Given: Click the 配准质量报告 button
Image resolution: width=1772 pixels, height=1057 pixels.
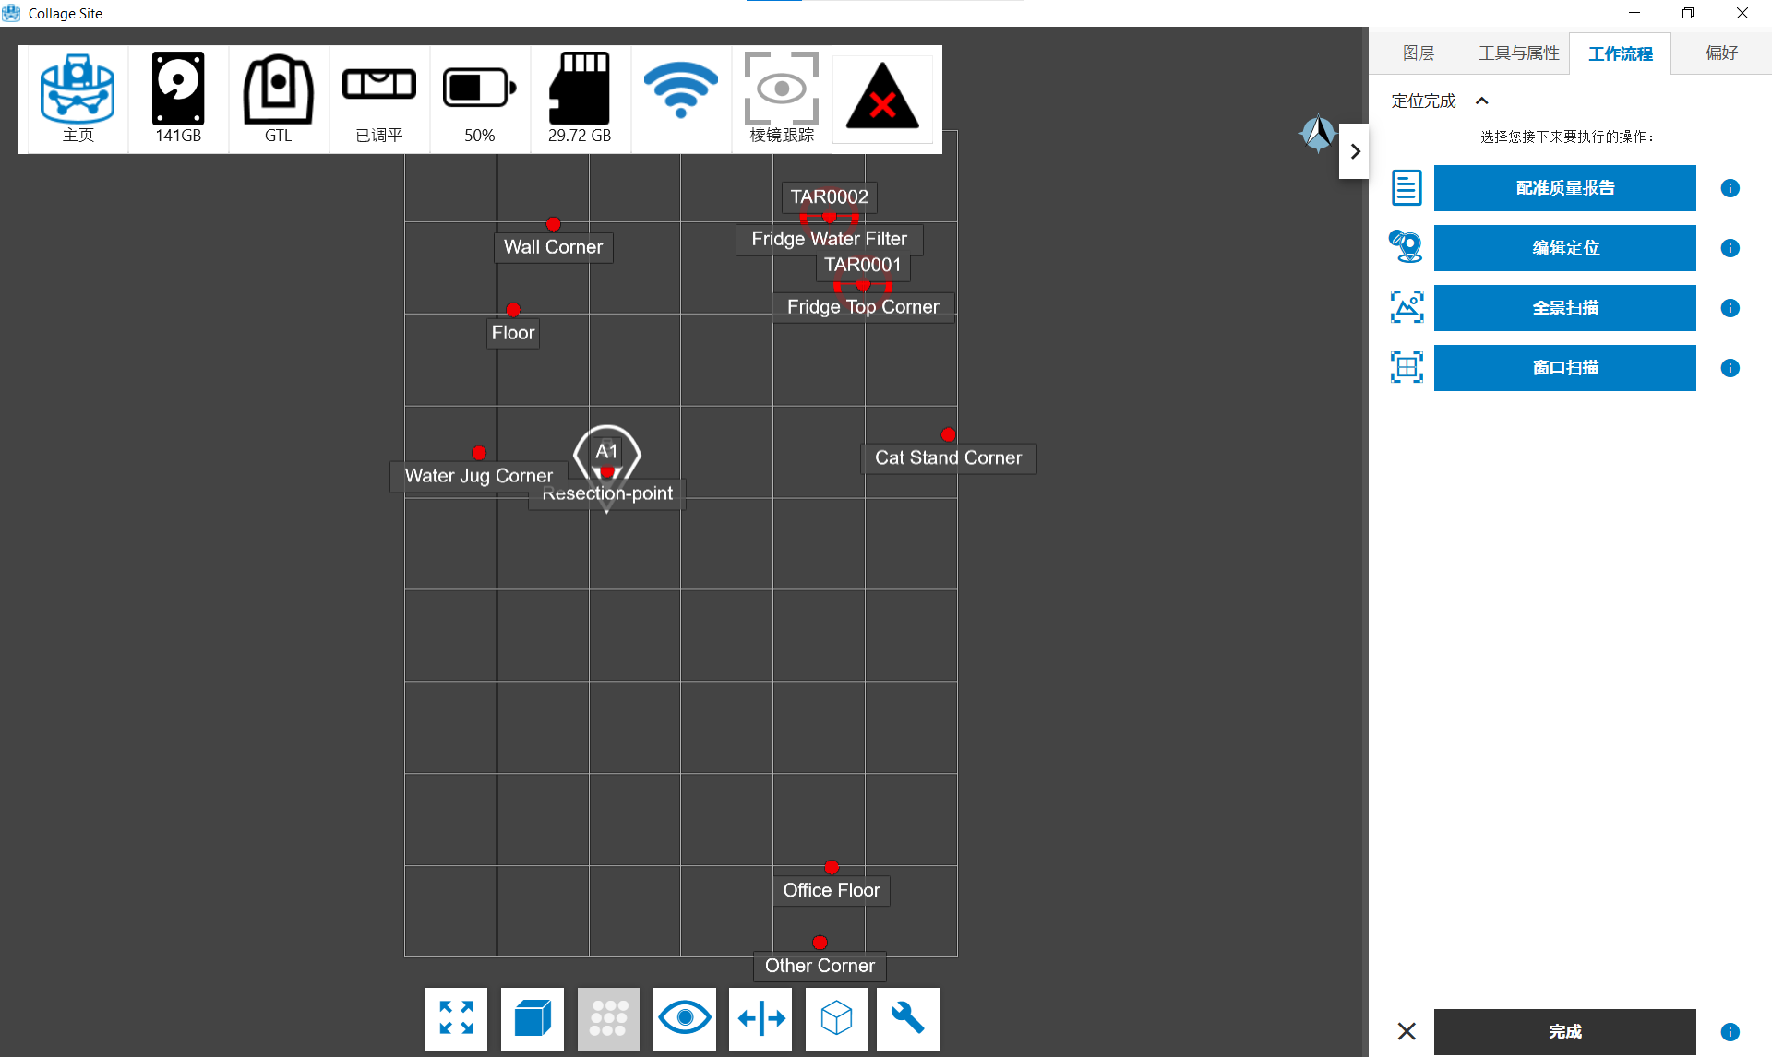Looking at the screenshot, I should pos(1564,188).
